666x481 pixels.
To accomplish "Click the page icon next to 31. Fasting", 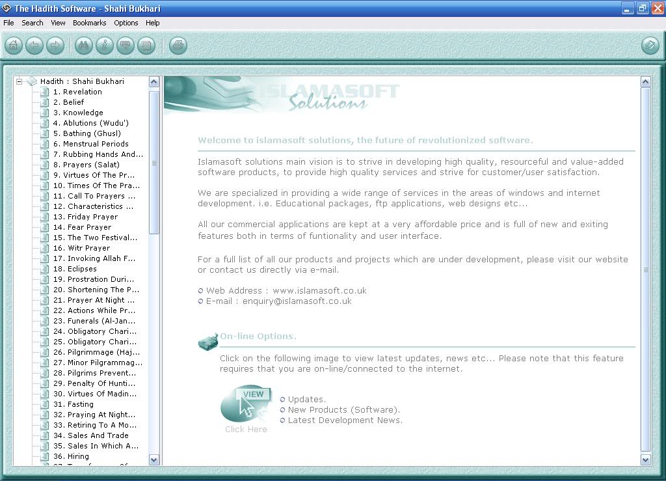I will pyautogui.click(x=45, y=404).
